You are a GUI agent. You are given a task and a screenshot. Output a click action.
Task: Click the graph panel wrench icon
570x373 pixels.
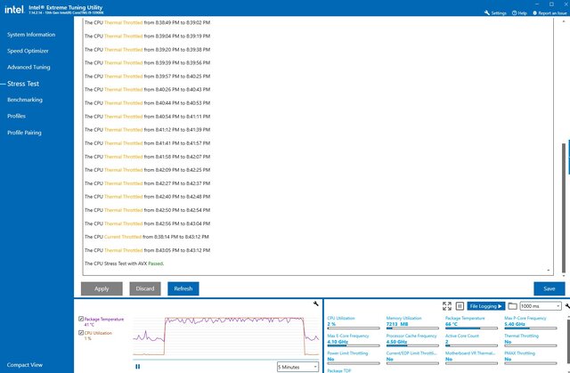pyautogui.click(x=316, y=304)
